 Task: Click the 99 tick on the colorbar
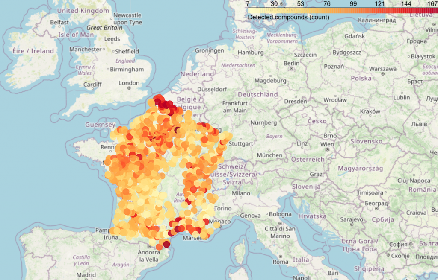(353, 4)
